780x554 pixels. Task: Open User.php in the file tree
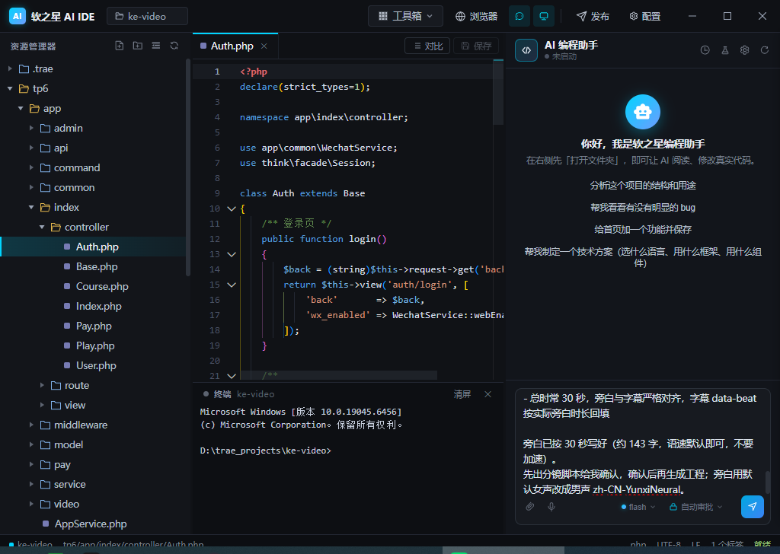click(x=93, y=365)
